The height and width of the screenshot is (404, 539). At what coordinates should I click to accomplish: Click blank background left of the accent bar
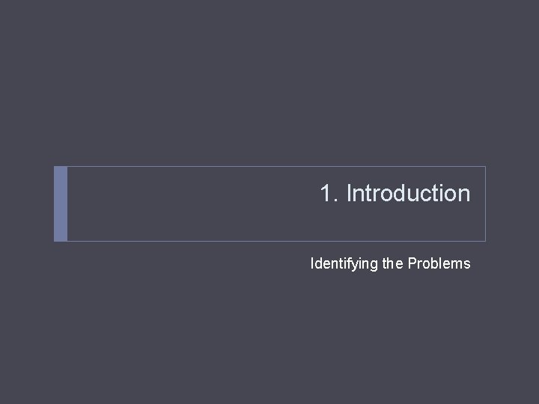tap(27, 203)
